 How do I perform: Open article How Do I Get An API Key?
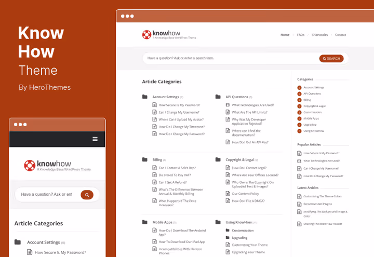pyautogui.click(x=250, y=142)
